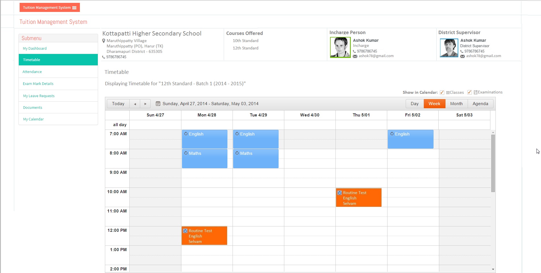Screen dimensions: 541x273
Task: Click Incharge Person Ashok Kumar photo
Action: pyautogui.click(x=340, y=47)
